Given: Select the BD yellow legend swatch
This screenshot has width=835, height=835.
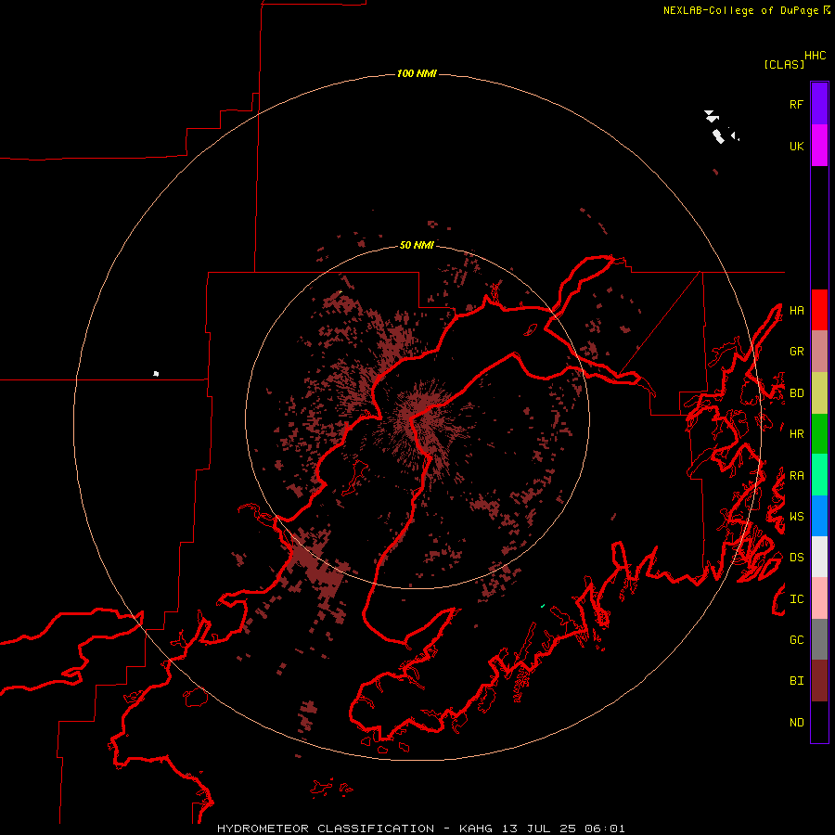Looking at the screenshot, I should click(x=819, y=393).
